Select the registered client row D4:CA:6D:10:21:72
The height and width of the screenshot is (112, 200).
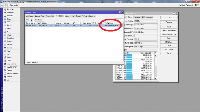[x=74, y=26]
